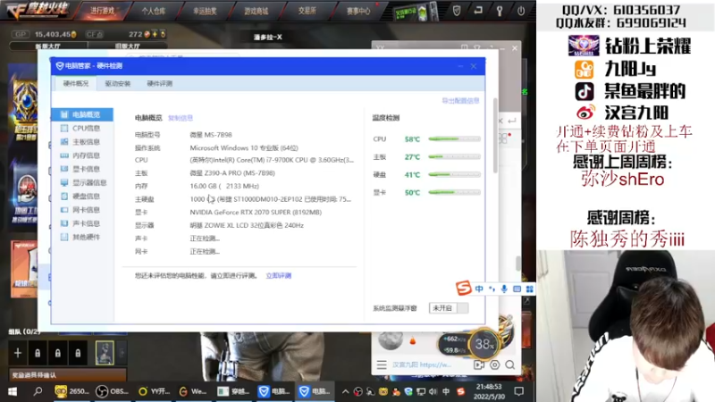Switch to 驱动安装 tab
This screenshot has width=715, height=402.
pyautogui.click(x=118, y=83)
